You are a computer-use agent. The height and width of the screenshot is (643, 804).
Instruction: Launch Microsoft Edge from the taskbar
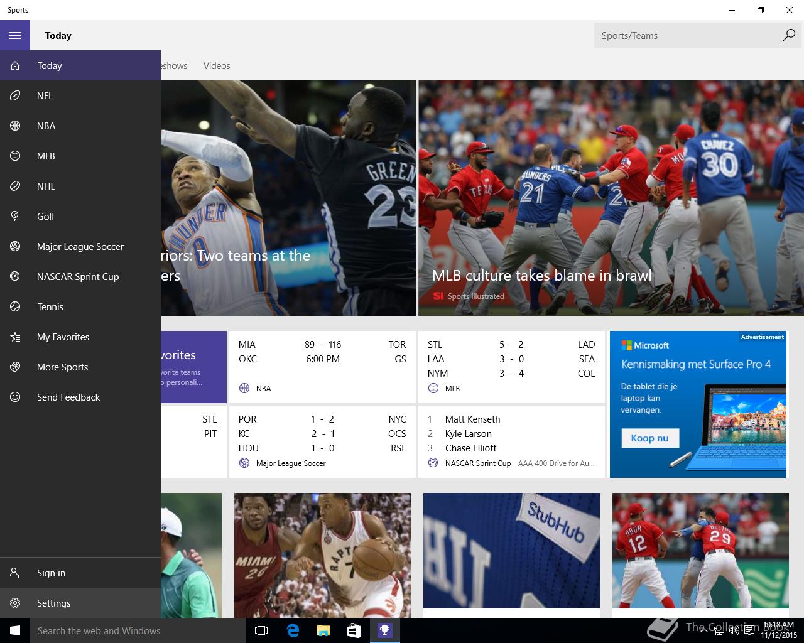coord(292,630)
